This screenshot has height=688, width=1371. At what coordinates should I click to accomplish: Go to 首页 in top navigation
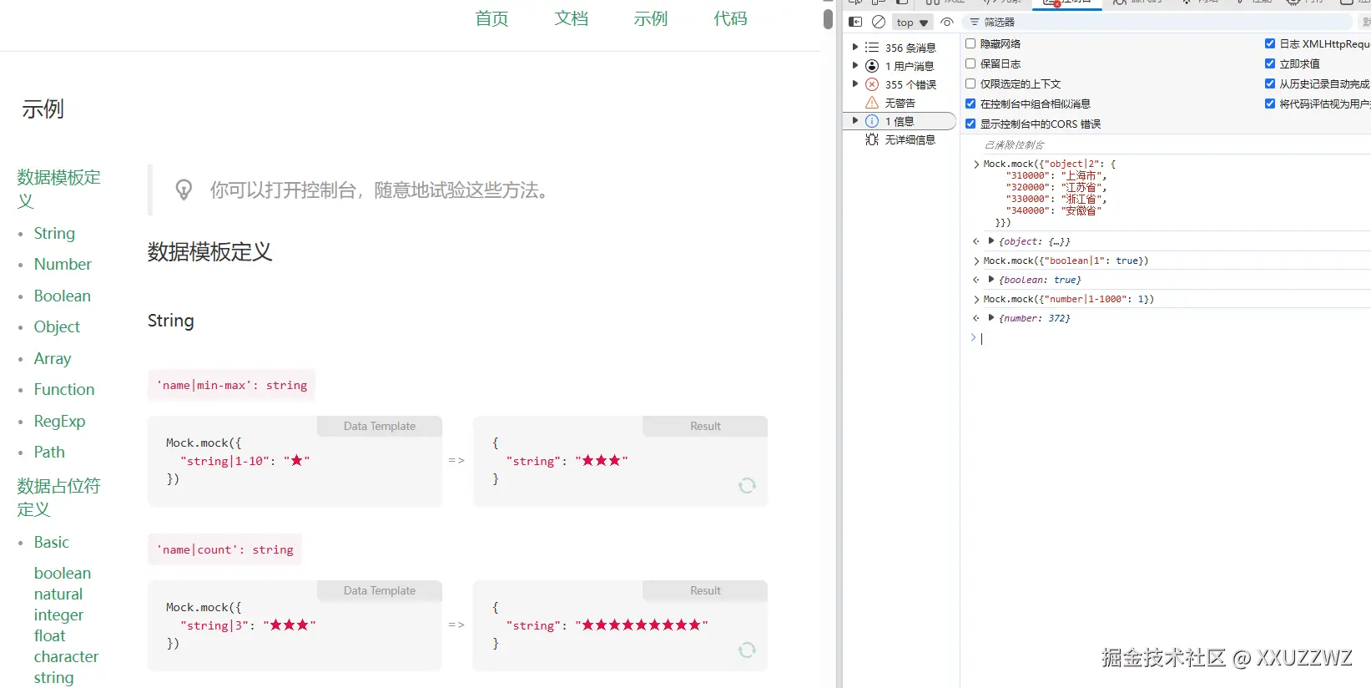coord(491,18)
